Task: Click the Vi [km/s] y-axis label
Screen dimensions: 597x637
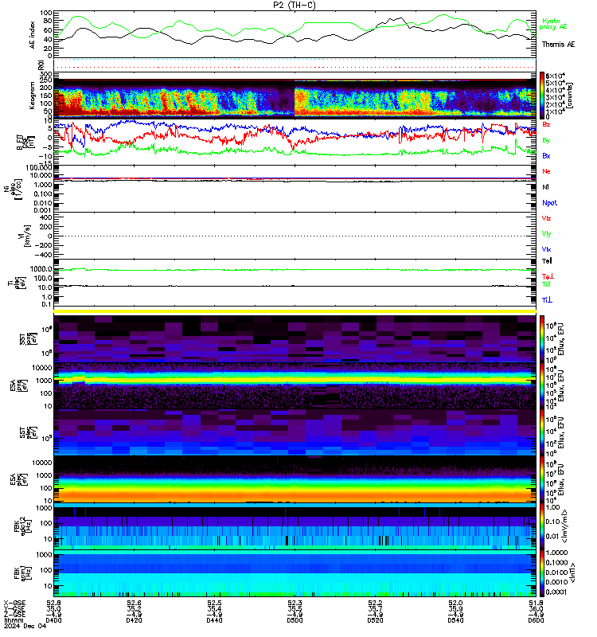Action: point(25,236)
